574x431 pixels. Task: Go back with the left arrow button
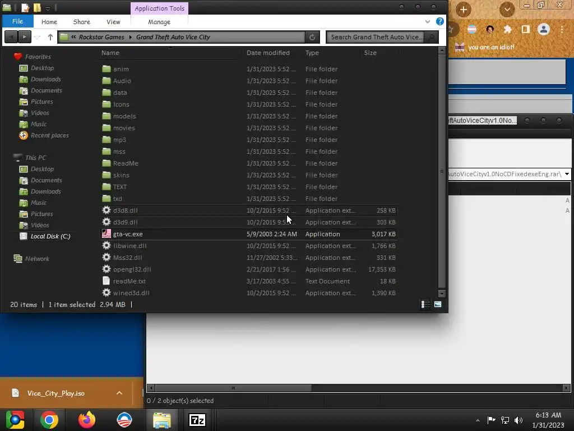[11, 36]
